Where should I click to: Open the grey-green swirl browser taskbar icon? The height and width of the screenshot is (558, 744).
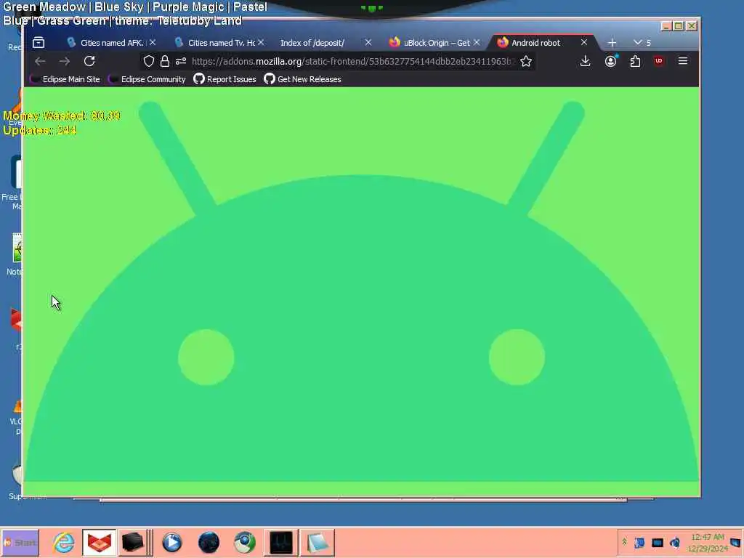tap(245, 542)
